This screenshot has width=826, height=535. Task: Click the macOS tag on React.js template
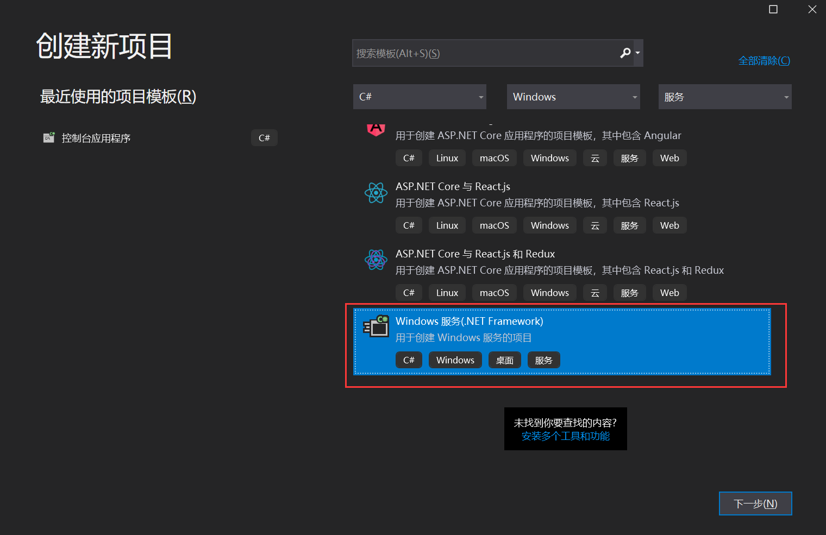coord(495,225)
